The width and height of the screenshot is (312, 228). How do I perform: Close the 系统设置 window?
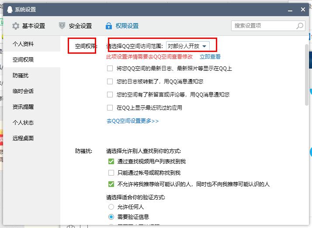(x=303, y=9)
